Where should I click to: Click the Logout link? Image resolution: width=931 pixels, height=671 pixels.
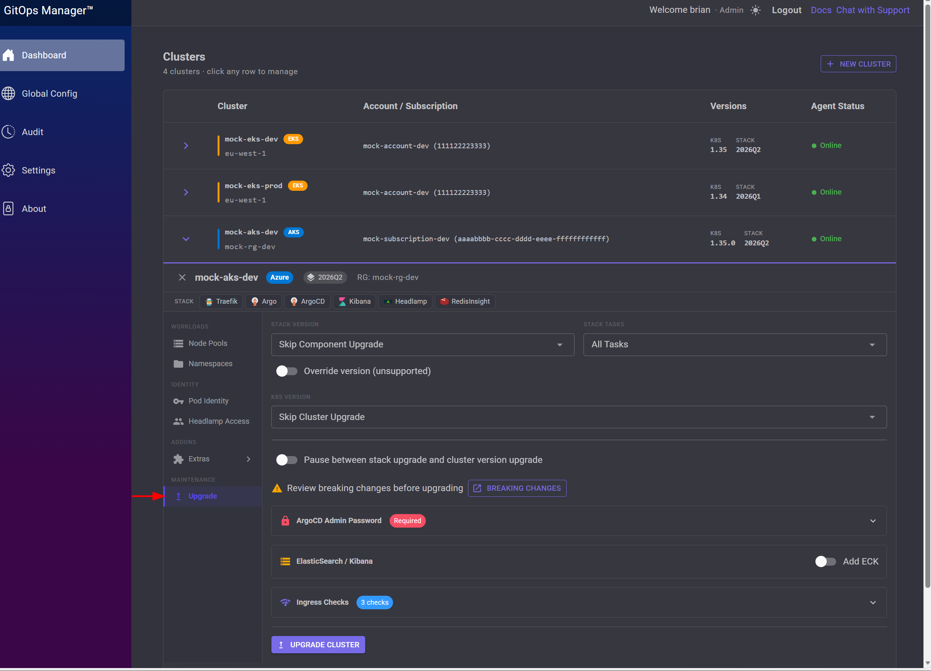786,10
